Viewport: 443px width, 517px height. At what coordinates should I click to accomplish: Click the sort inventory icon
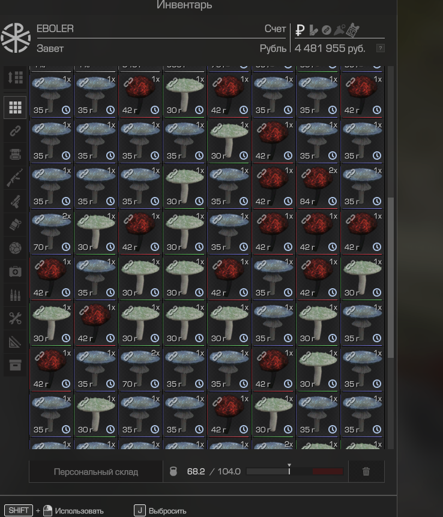pyautogui.click(x=15, y=77)
